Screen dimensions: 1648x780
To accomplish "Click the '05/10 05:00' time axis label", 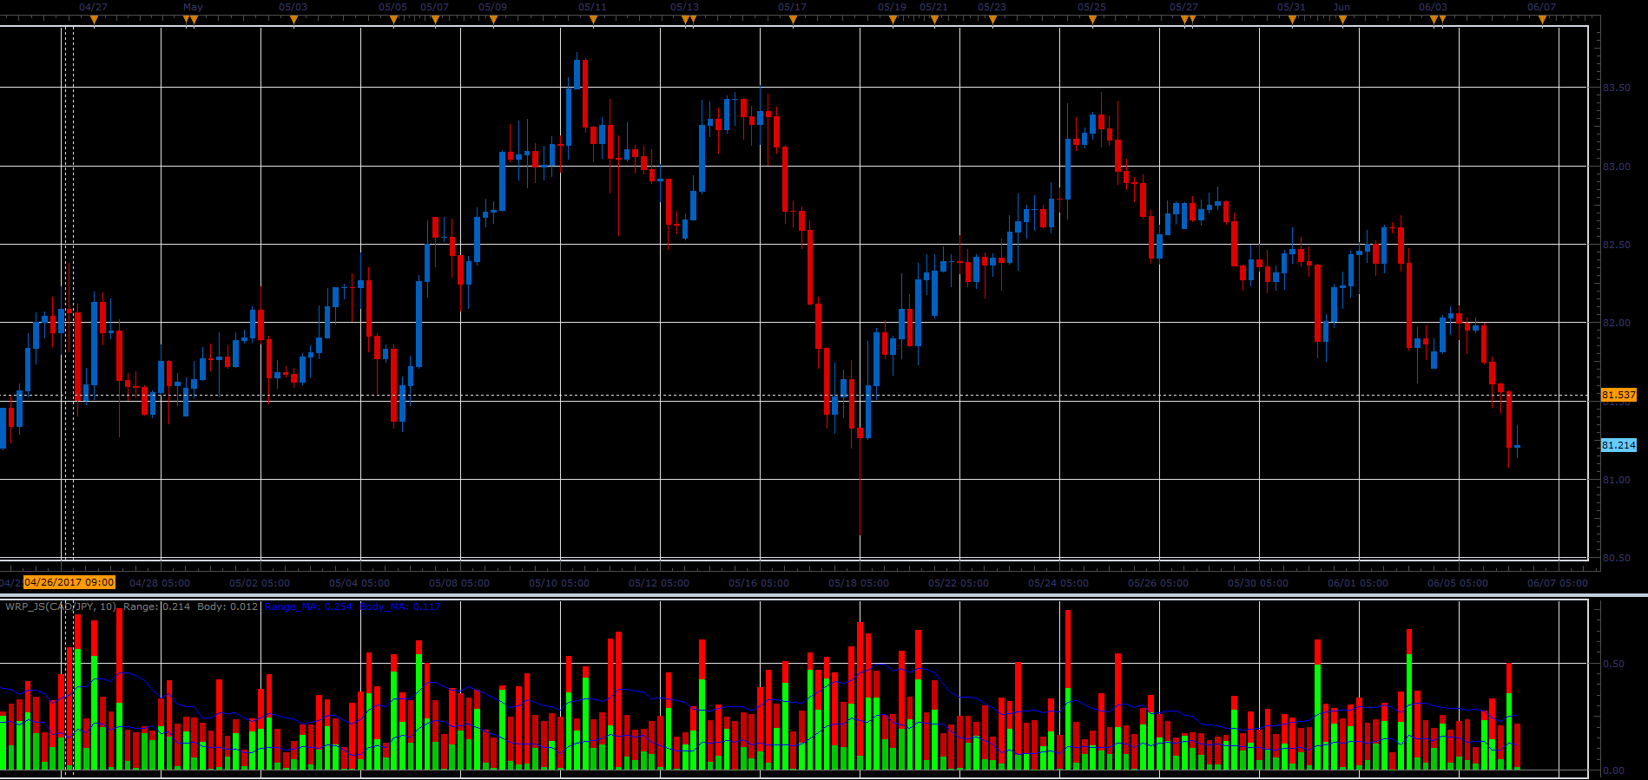I will pyautogui.click(x=559, y=583).
